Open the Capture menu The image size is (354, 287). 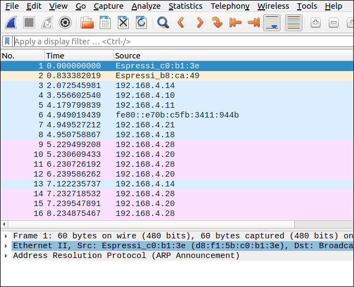[109, 6]
